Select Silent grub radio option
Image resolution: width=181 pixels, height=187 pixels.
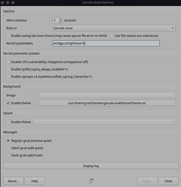[x=8, y=148]
